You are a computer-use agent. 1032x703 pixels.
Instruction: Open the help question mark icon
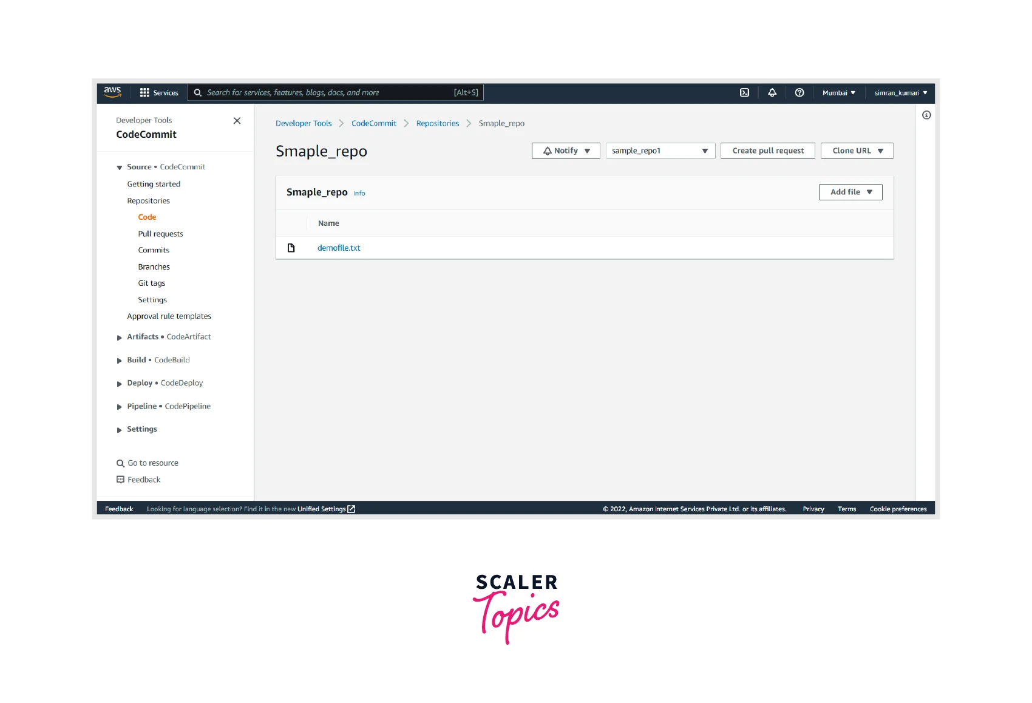799,92
